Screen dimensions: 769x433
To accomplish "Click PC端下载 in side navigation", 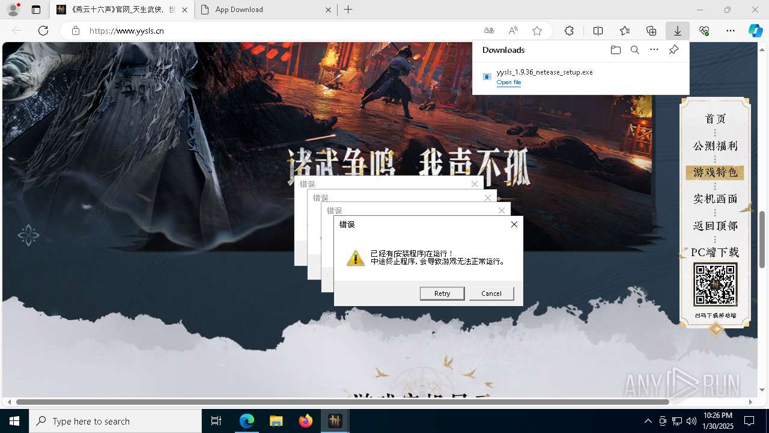I will [x=715, y=253].
